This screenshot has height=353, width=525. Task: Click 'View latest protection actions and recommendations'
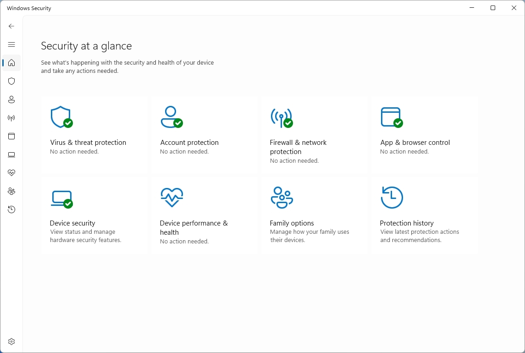(420, 236)
